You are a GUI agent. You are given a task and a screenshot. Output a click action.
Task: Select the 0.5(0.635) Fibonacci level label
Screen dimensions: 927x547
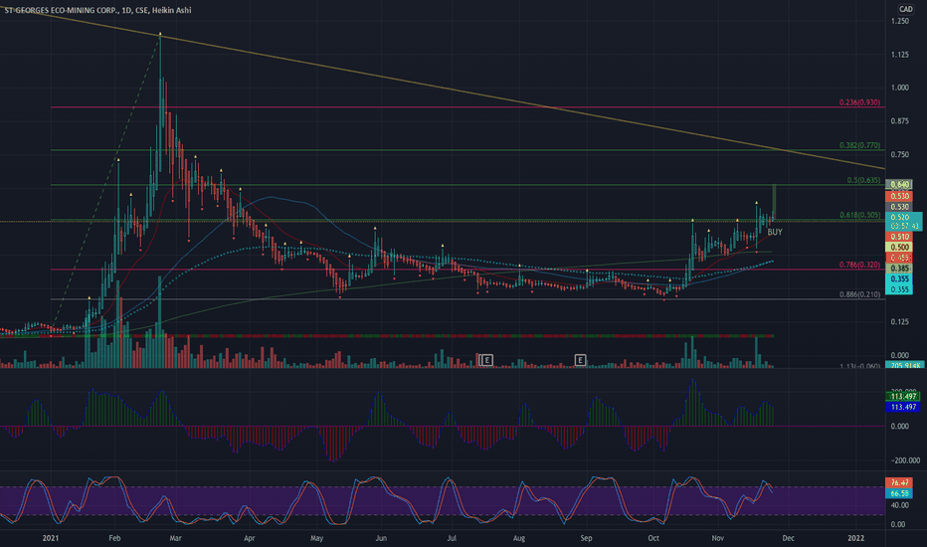[x=863, y=180]
